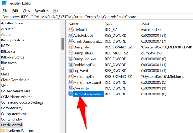Select the LogEvent value name
Screen dimensions: 193x133
click(x=81, y=70)
